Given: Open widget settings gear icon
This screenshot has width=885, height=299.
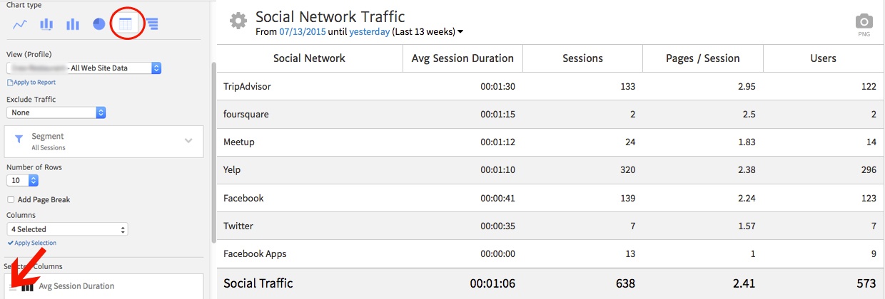Looking at the screenshot, I should [x=238, y=21].
